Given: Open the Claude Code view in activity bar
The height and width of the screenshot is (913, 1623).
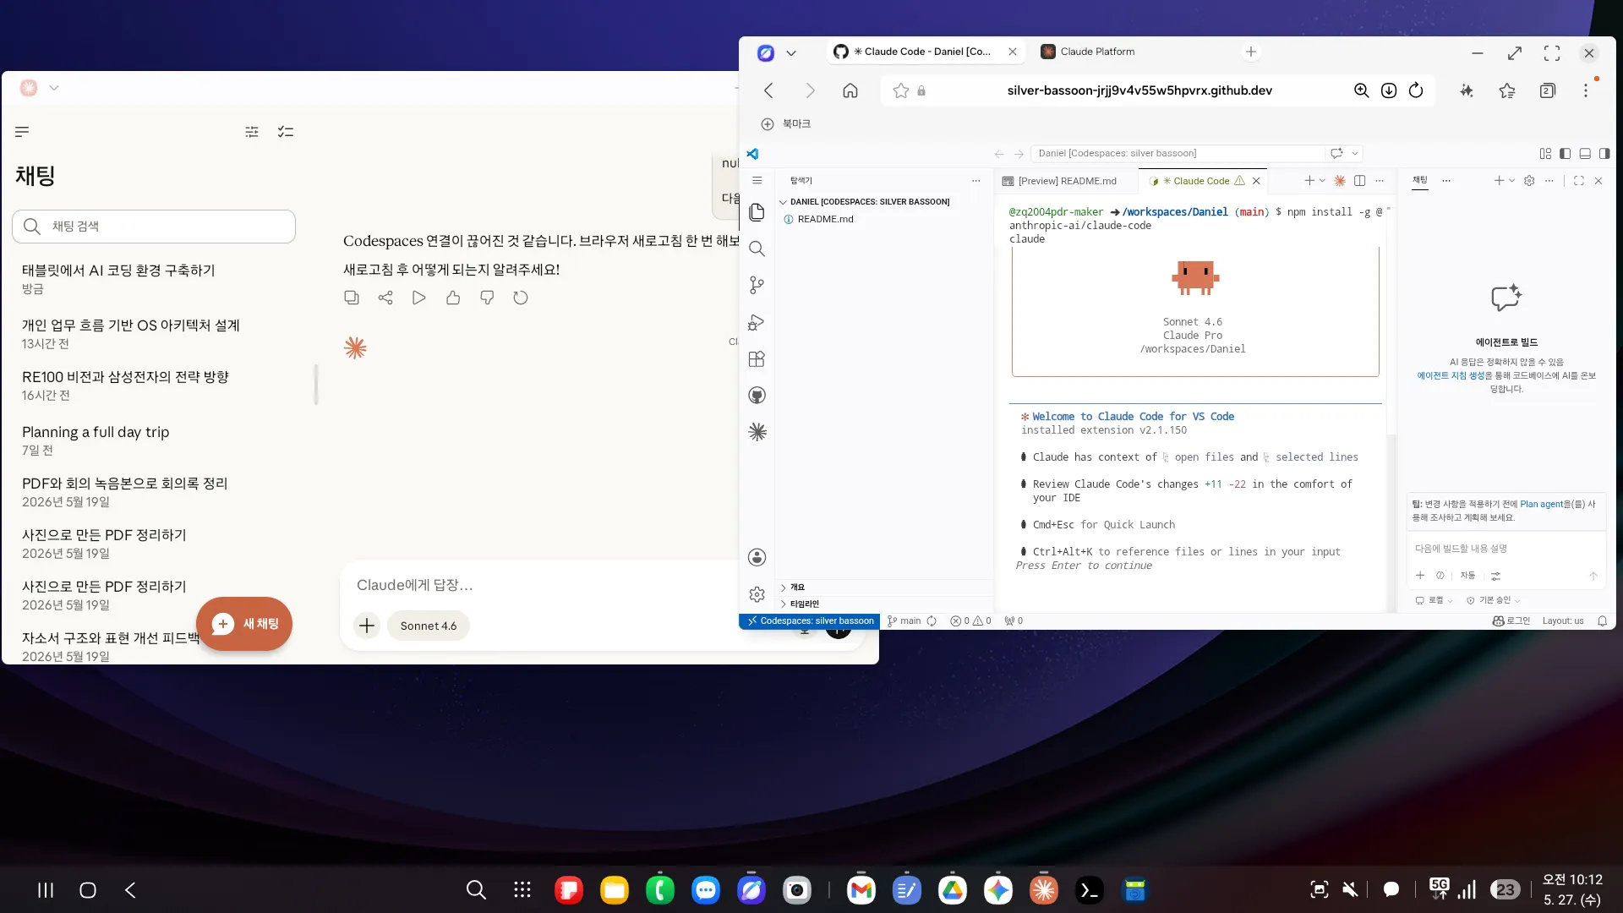Looking at the screenshot, I should pos(757,432).
